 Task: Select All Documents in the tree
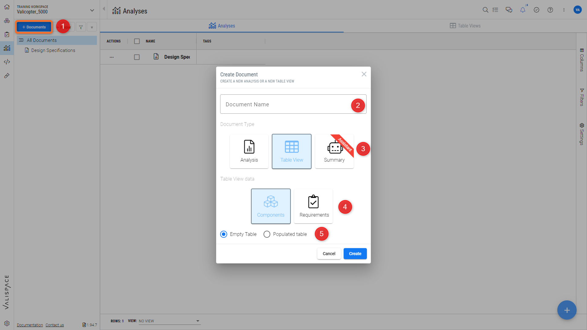(57, 40)
